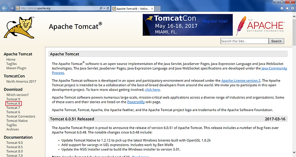Image resolution: width=296 pixels, height=157 pixels.
Task: Open the browser Tools gear icon
Action: point(292,8)
